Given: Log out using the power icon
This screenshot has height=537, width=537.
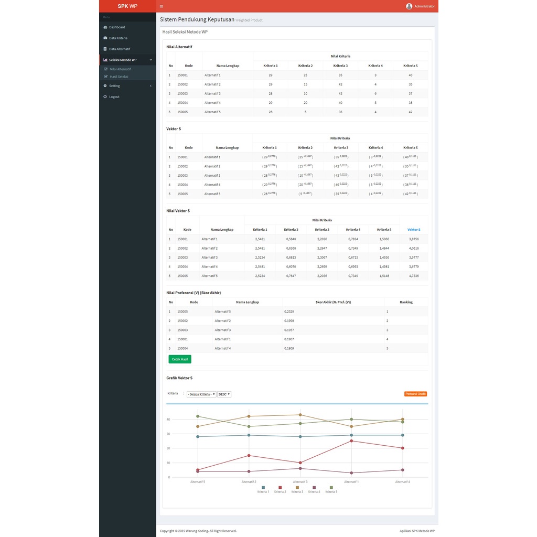Looking at the screenshot, I should [x=105, y=96].
